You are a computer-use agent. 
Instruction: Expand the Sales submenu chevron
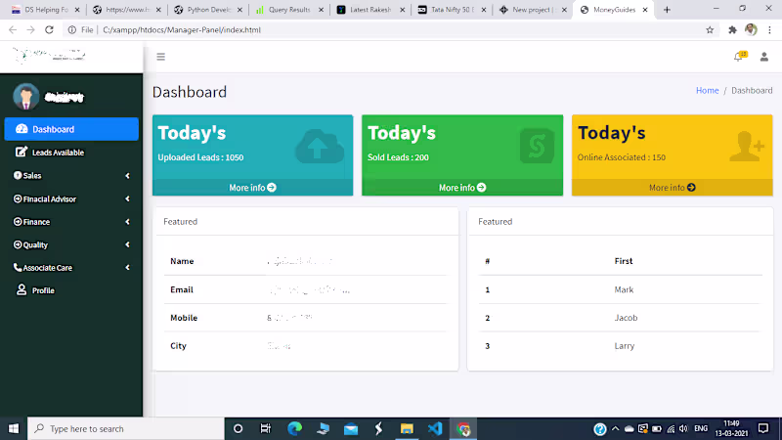[x=128, y=176]
